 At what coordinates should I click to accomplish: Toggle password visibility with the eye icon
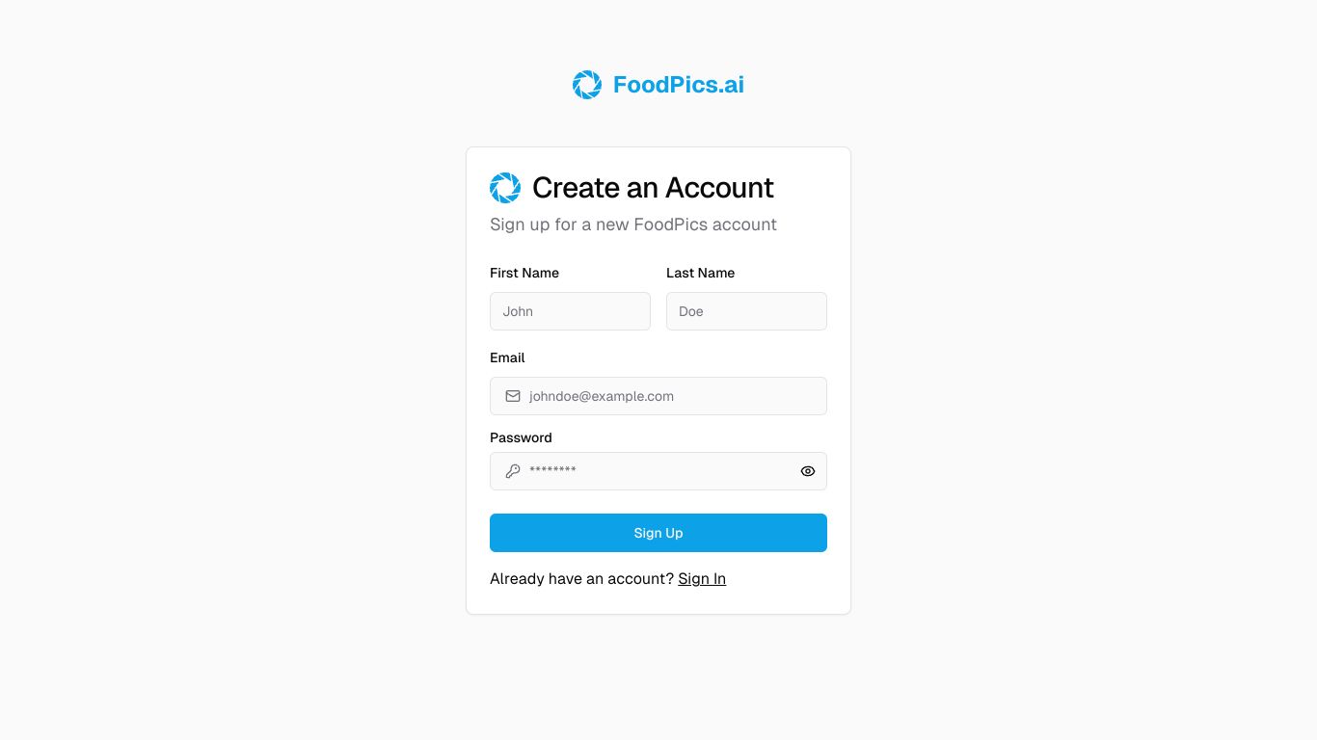(808, 471)
